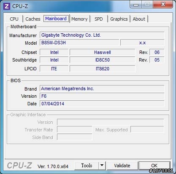Click the model revision field x.x
This screenshot has height=174, width=176.
[142, 43]
